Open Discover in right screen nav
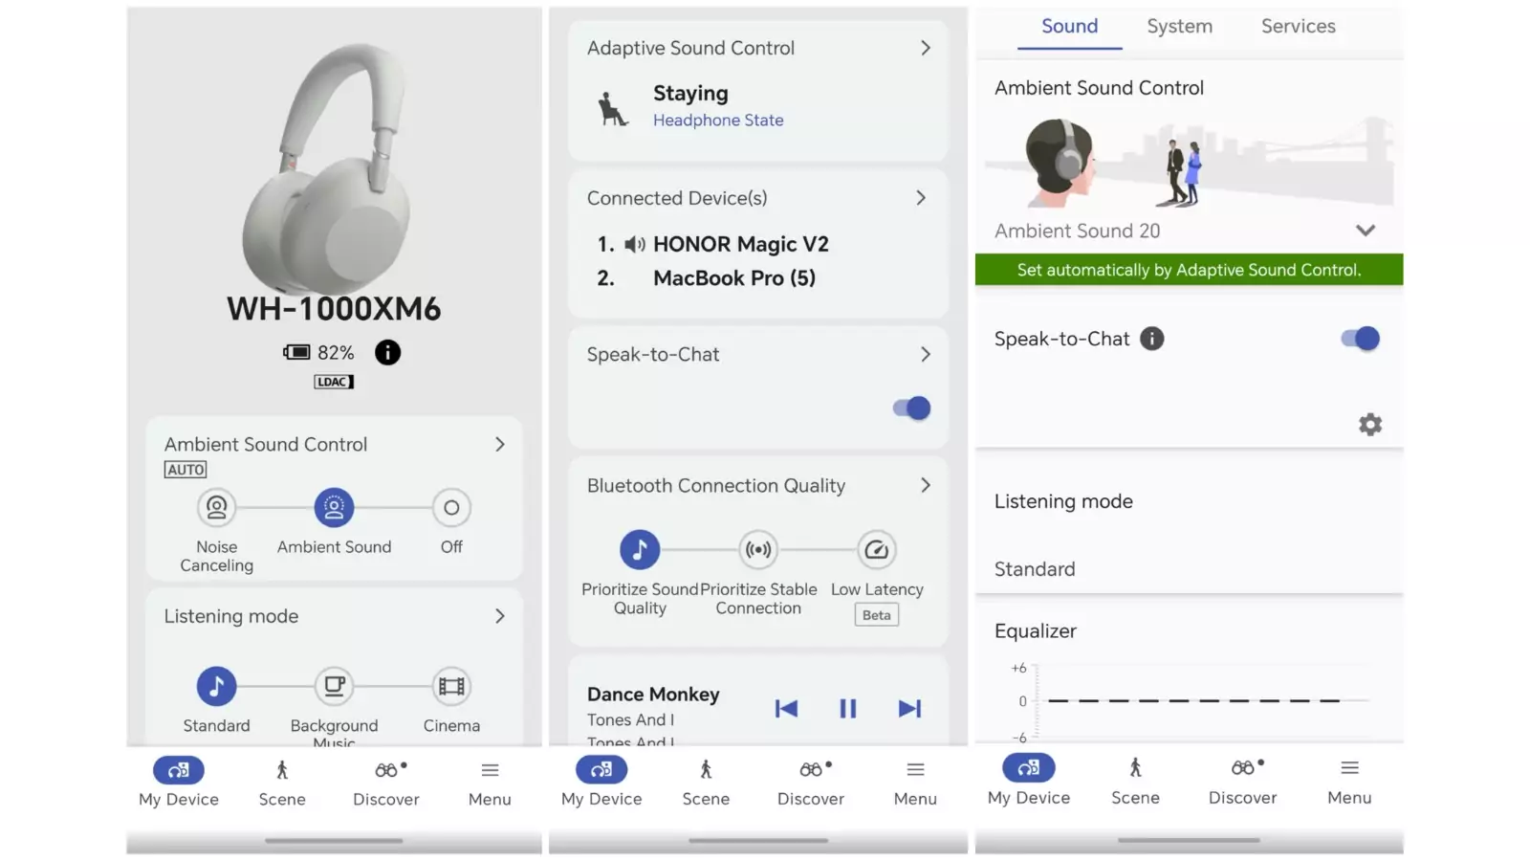 tap(1242, 782)
